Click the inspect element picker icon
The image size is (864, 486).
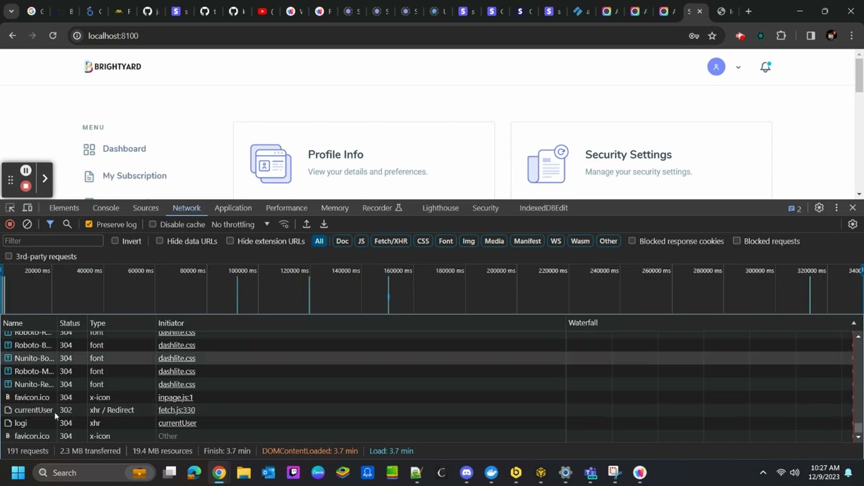10,208
